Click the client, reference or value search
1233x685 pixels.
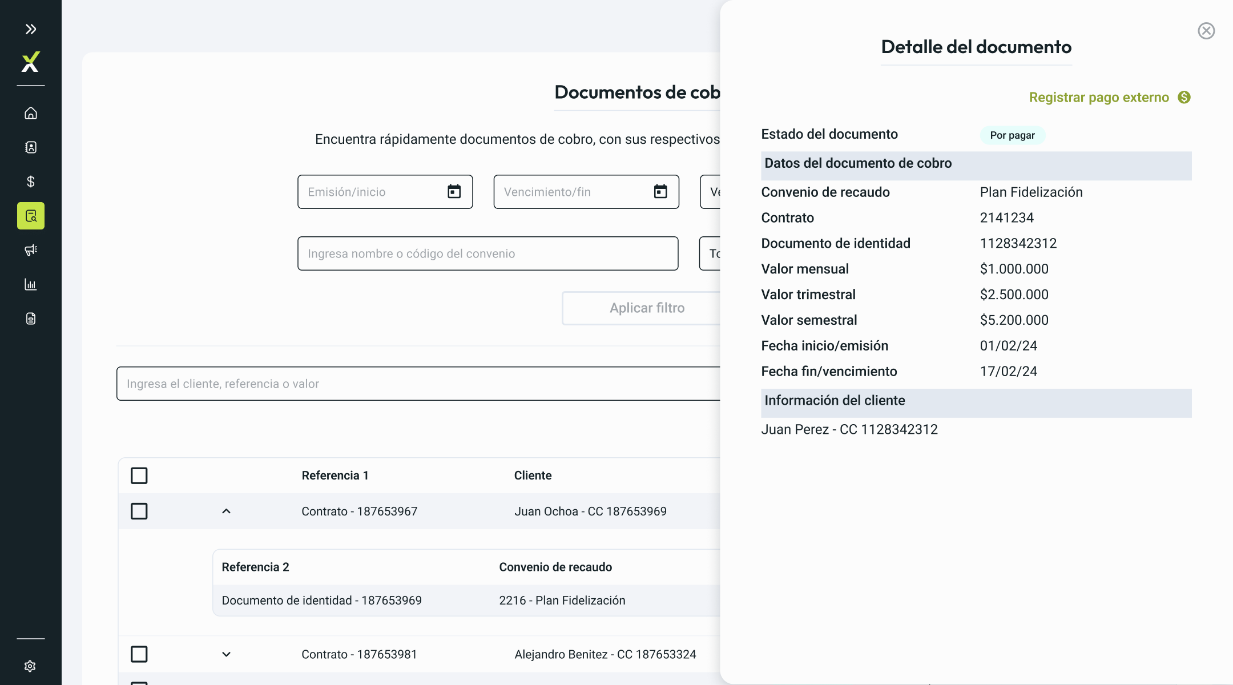coord(418,384)
